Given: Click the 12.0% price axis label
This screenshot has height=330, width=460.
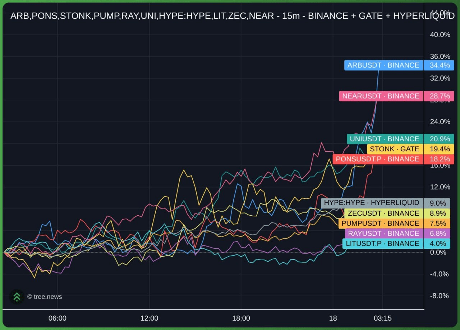Looking at the screenshot, I should [x=440, y=187].
